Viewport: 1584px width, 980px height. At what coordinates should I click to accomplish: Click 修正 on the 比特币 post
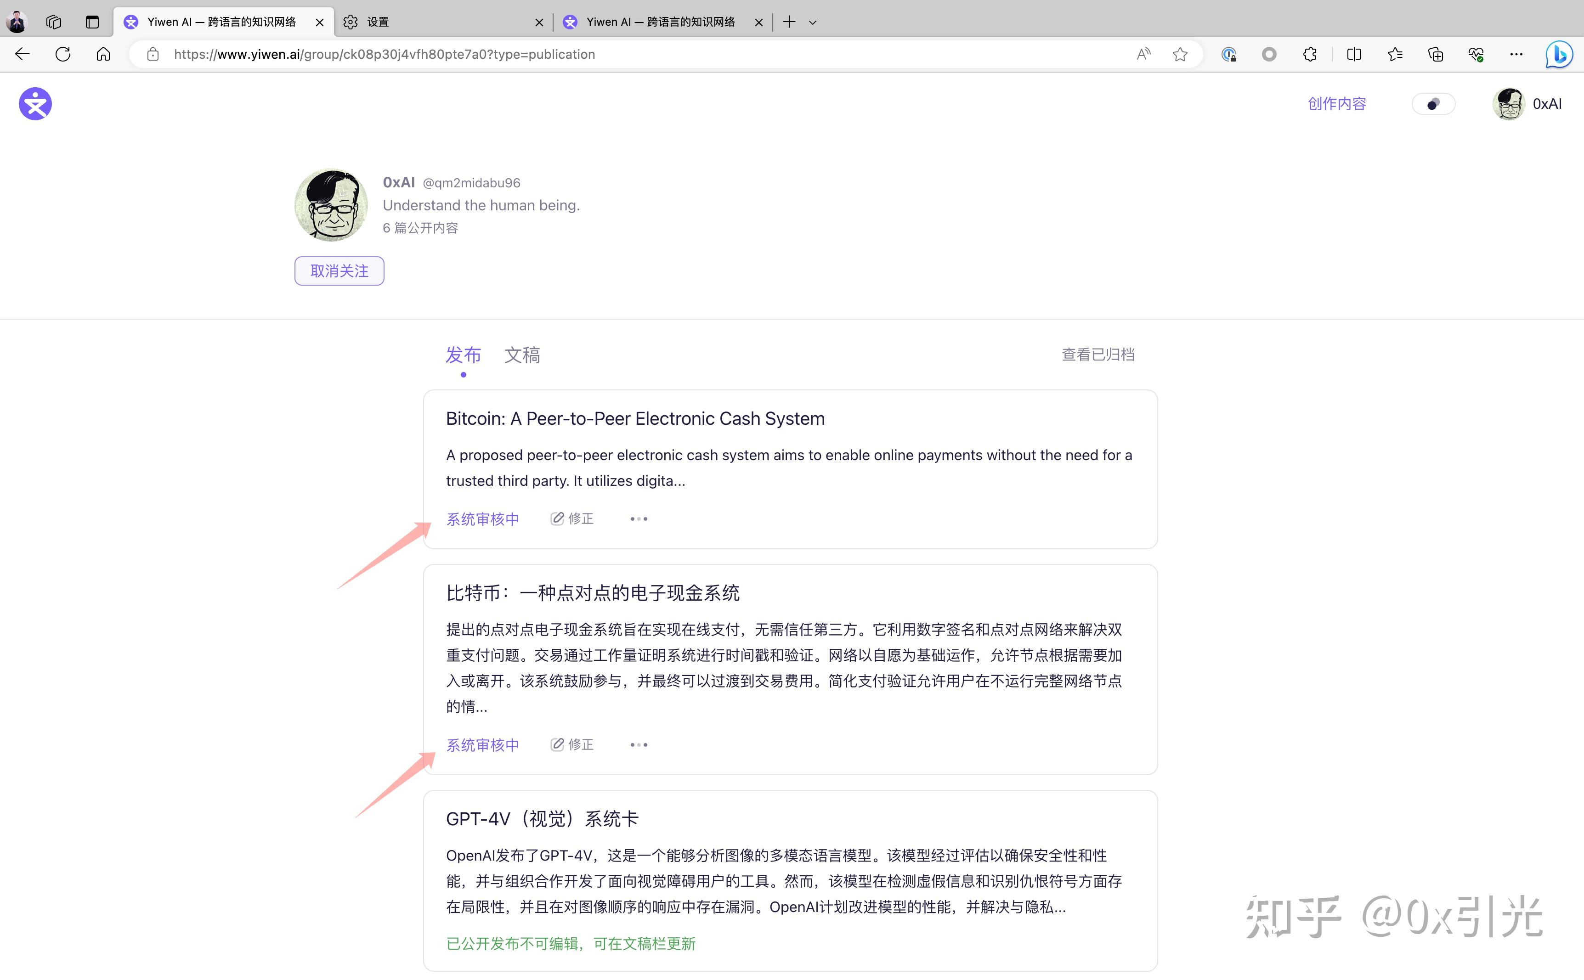572,745
